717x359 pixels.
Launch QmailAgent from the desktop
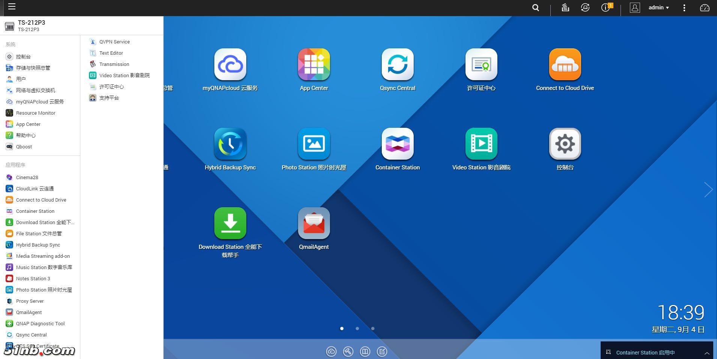[x=314, y=223]
